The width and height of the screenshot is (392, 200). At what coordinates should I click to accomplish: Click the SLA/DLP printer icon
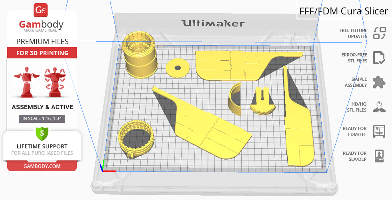click(379, 156)
